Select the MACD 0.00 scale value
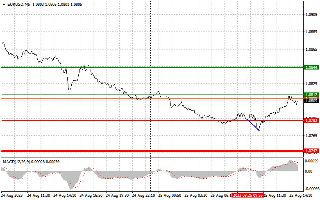This screenshot has width=320, height=200. coord(309,171)
